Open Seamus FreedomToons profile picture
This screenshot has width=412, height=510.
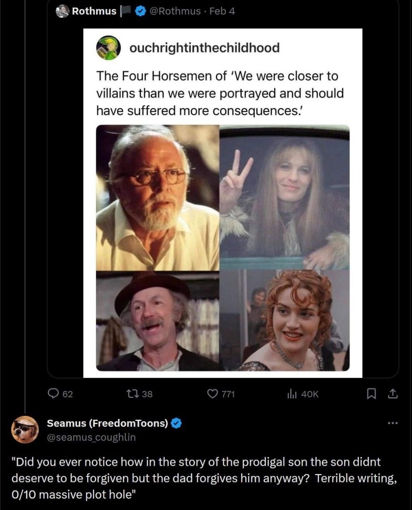click(x=25, y=429)
